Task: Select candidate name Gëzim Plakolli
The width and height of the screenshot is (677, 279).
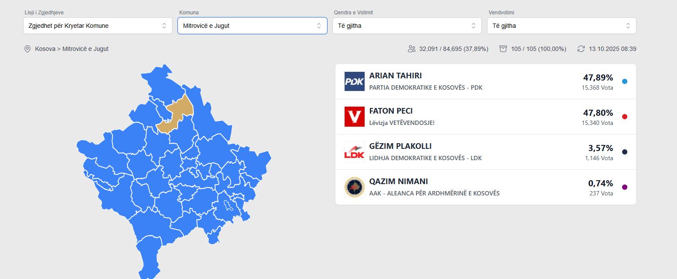Action: point(400,146)
